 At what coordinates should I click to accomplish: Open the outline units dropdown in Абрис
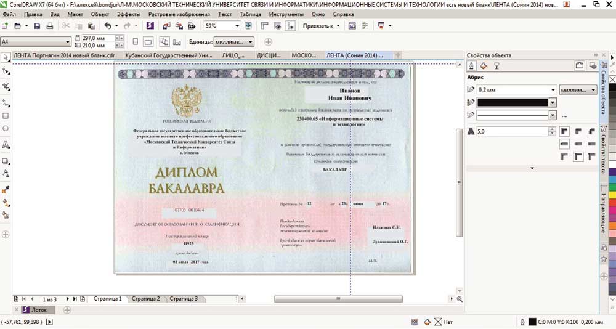coord(578,90)
